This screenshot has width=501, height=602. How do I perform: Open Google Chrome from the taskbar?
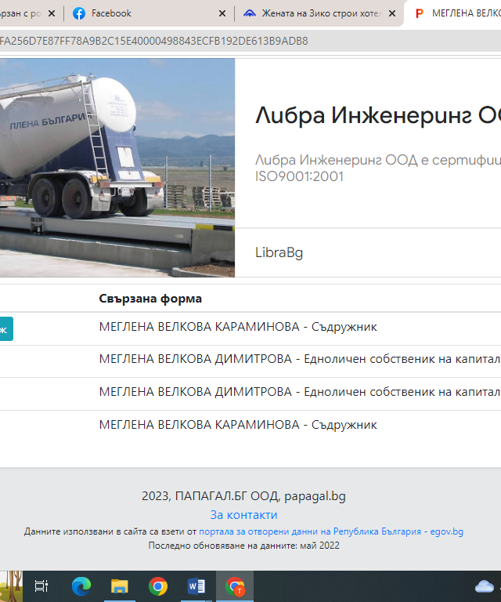click(158, 586)
